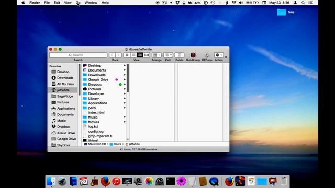Screen dimensions: 335x188
Task: Open the Go menu
Action: tap(78, 3)
